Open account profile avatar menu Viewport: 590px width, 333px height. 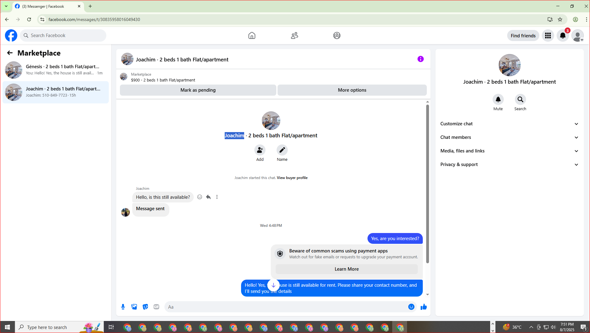coord(578,35)
